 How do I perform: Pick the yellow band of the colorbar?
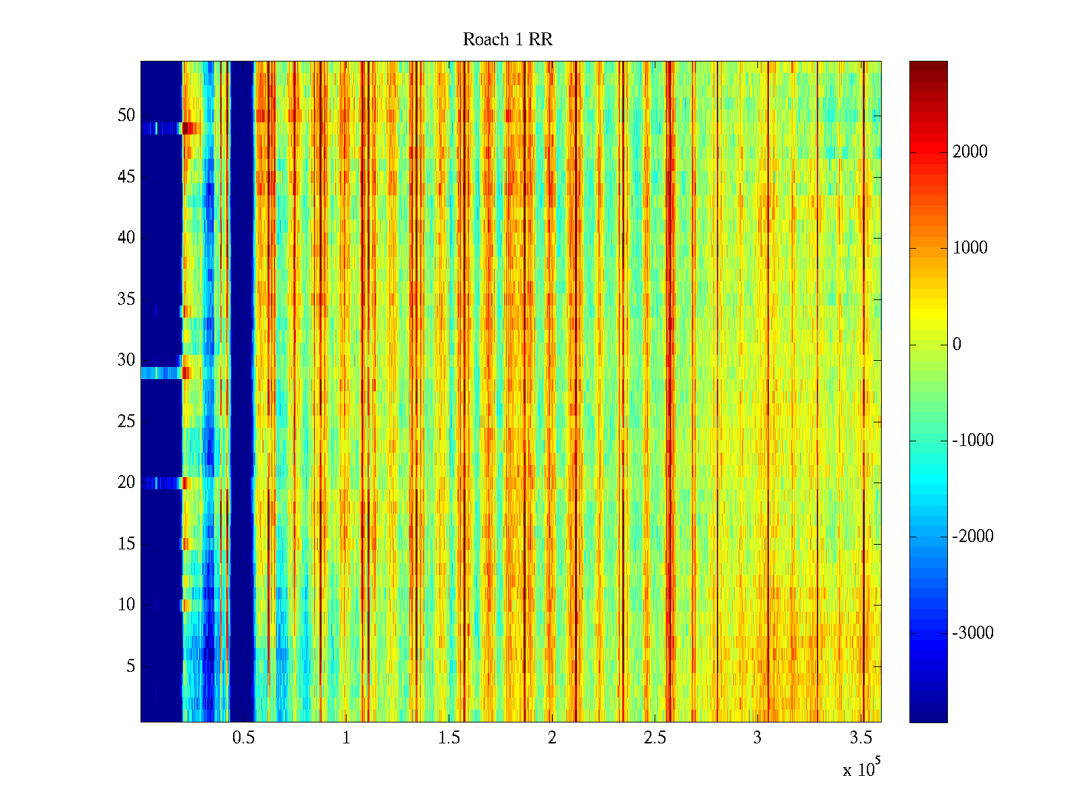click(x=928, y=318)
